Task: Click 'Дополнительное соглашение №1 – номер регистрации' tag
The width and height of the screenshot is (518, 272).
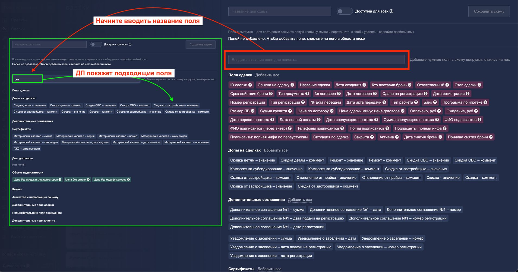Action: pyautogui.click(x=398, y=218)
